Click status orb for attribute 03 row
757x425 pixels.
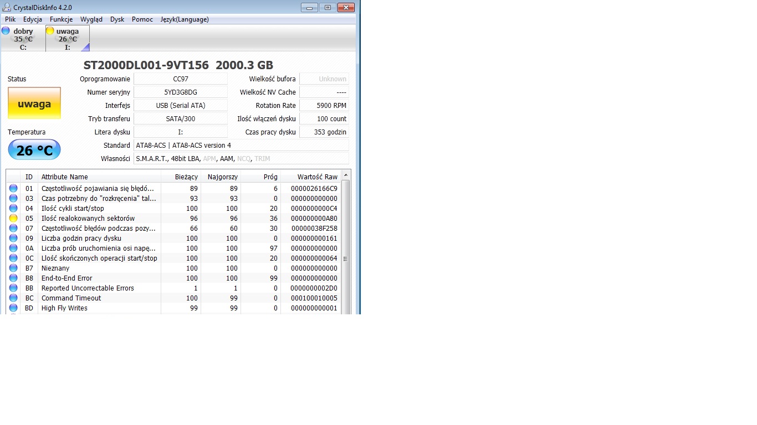(x=13, y=199)
